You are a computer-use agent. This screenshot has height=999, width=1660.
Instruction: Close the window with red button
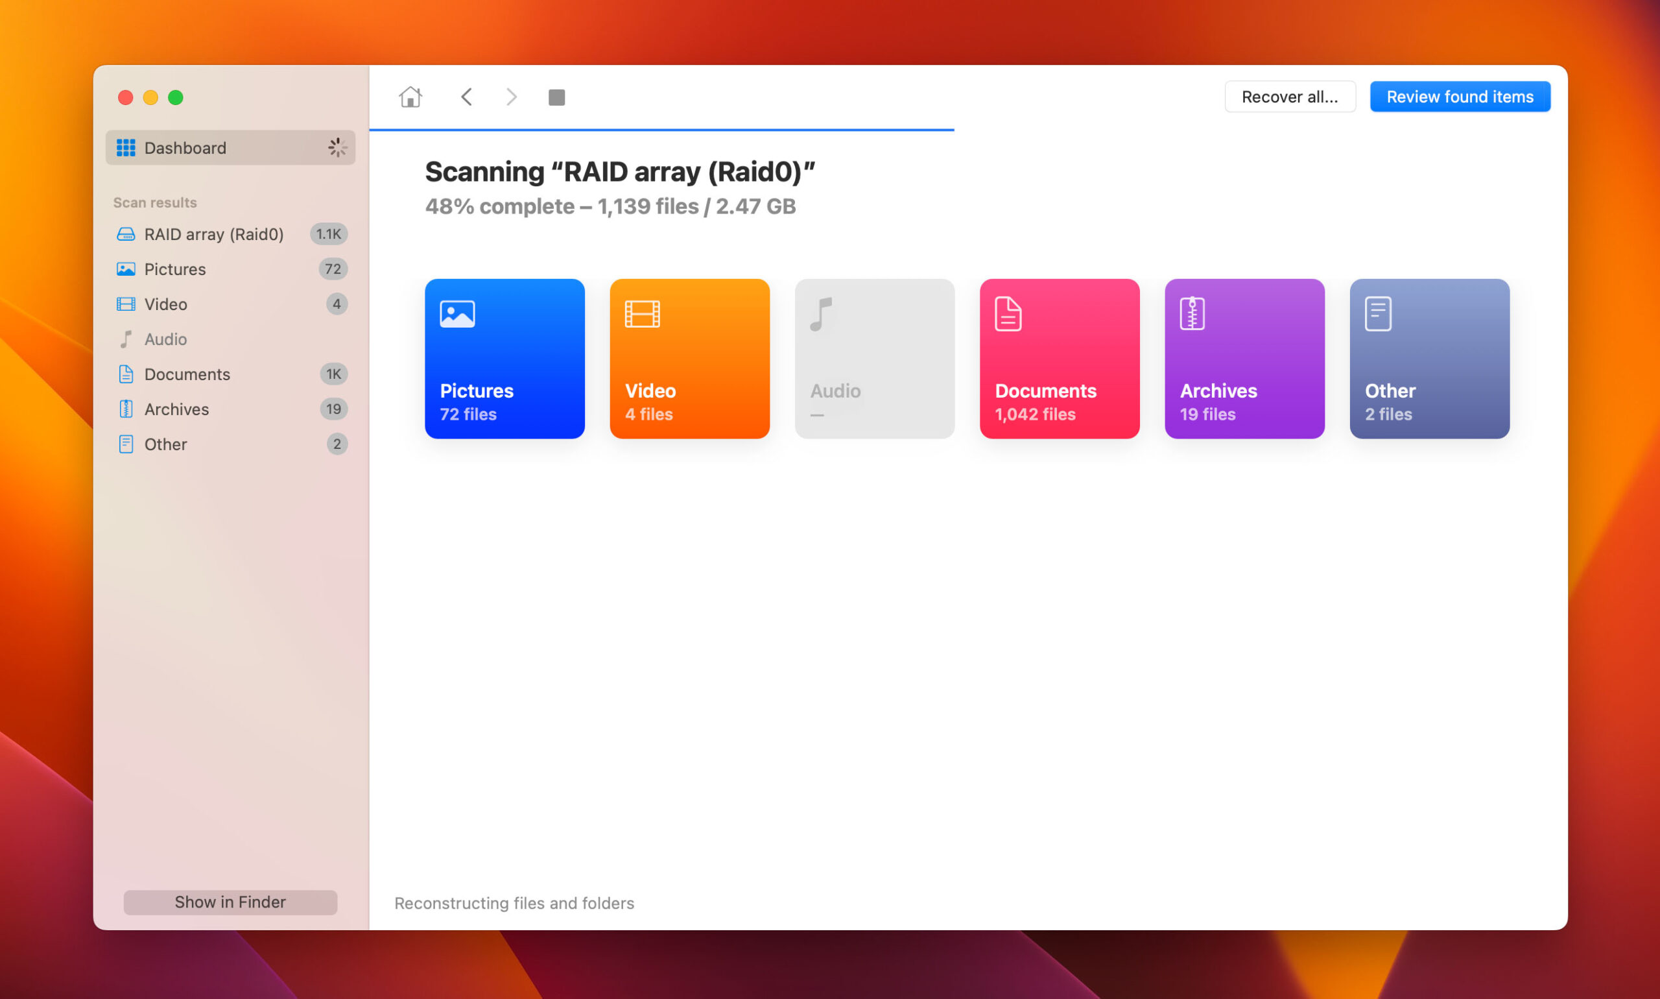(125, 97)
